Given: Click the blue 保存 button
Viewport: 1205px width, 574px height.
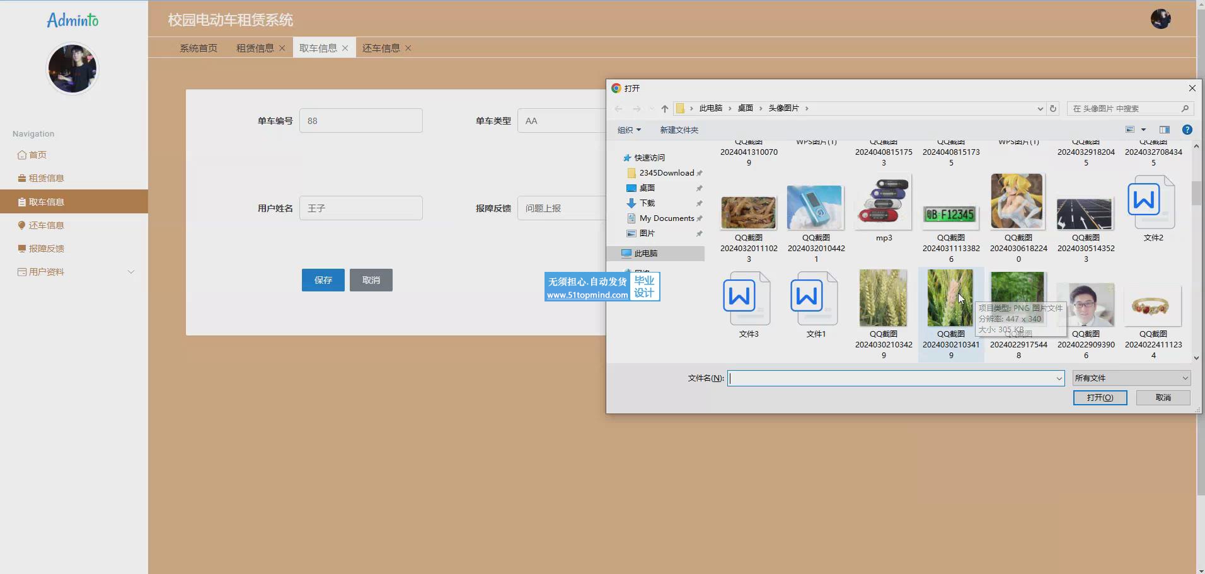Looking at the screenshot, I should [323, 280].
